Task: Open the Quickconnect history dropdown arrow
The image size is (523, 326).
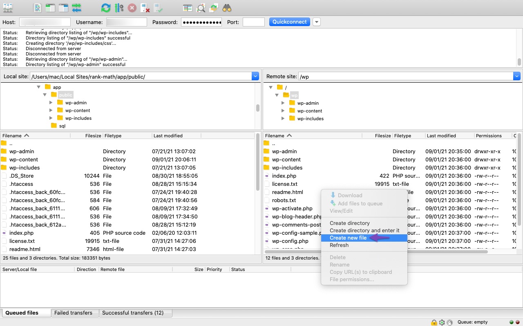Action: point(317,22)
